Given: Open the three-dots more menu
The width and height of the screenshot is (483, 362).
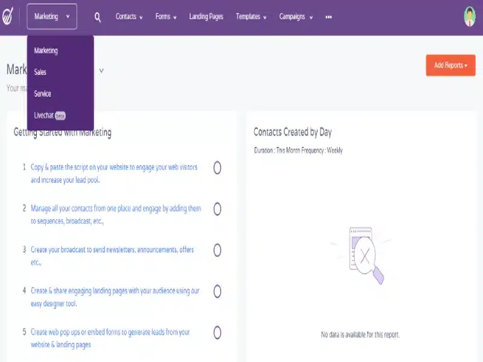Looking at the screenshot, I should 328,17.
